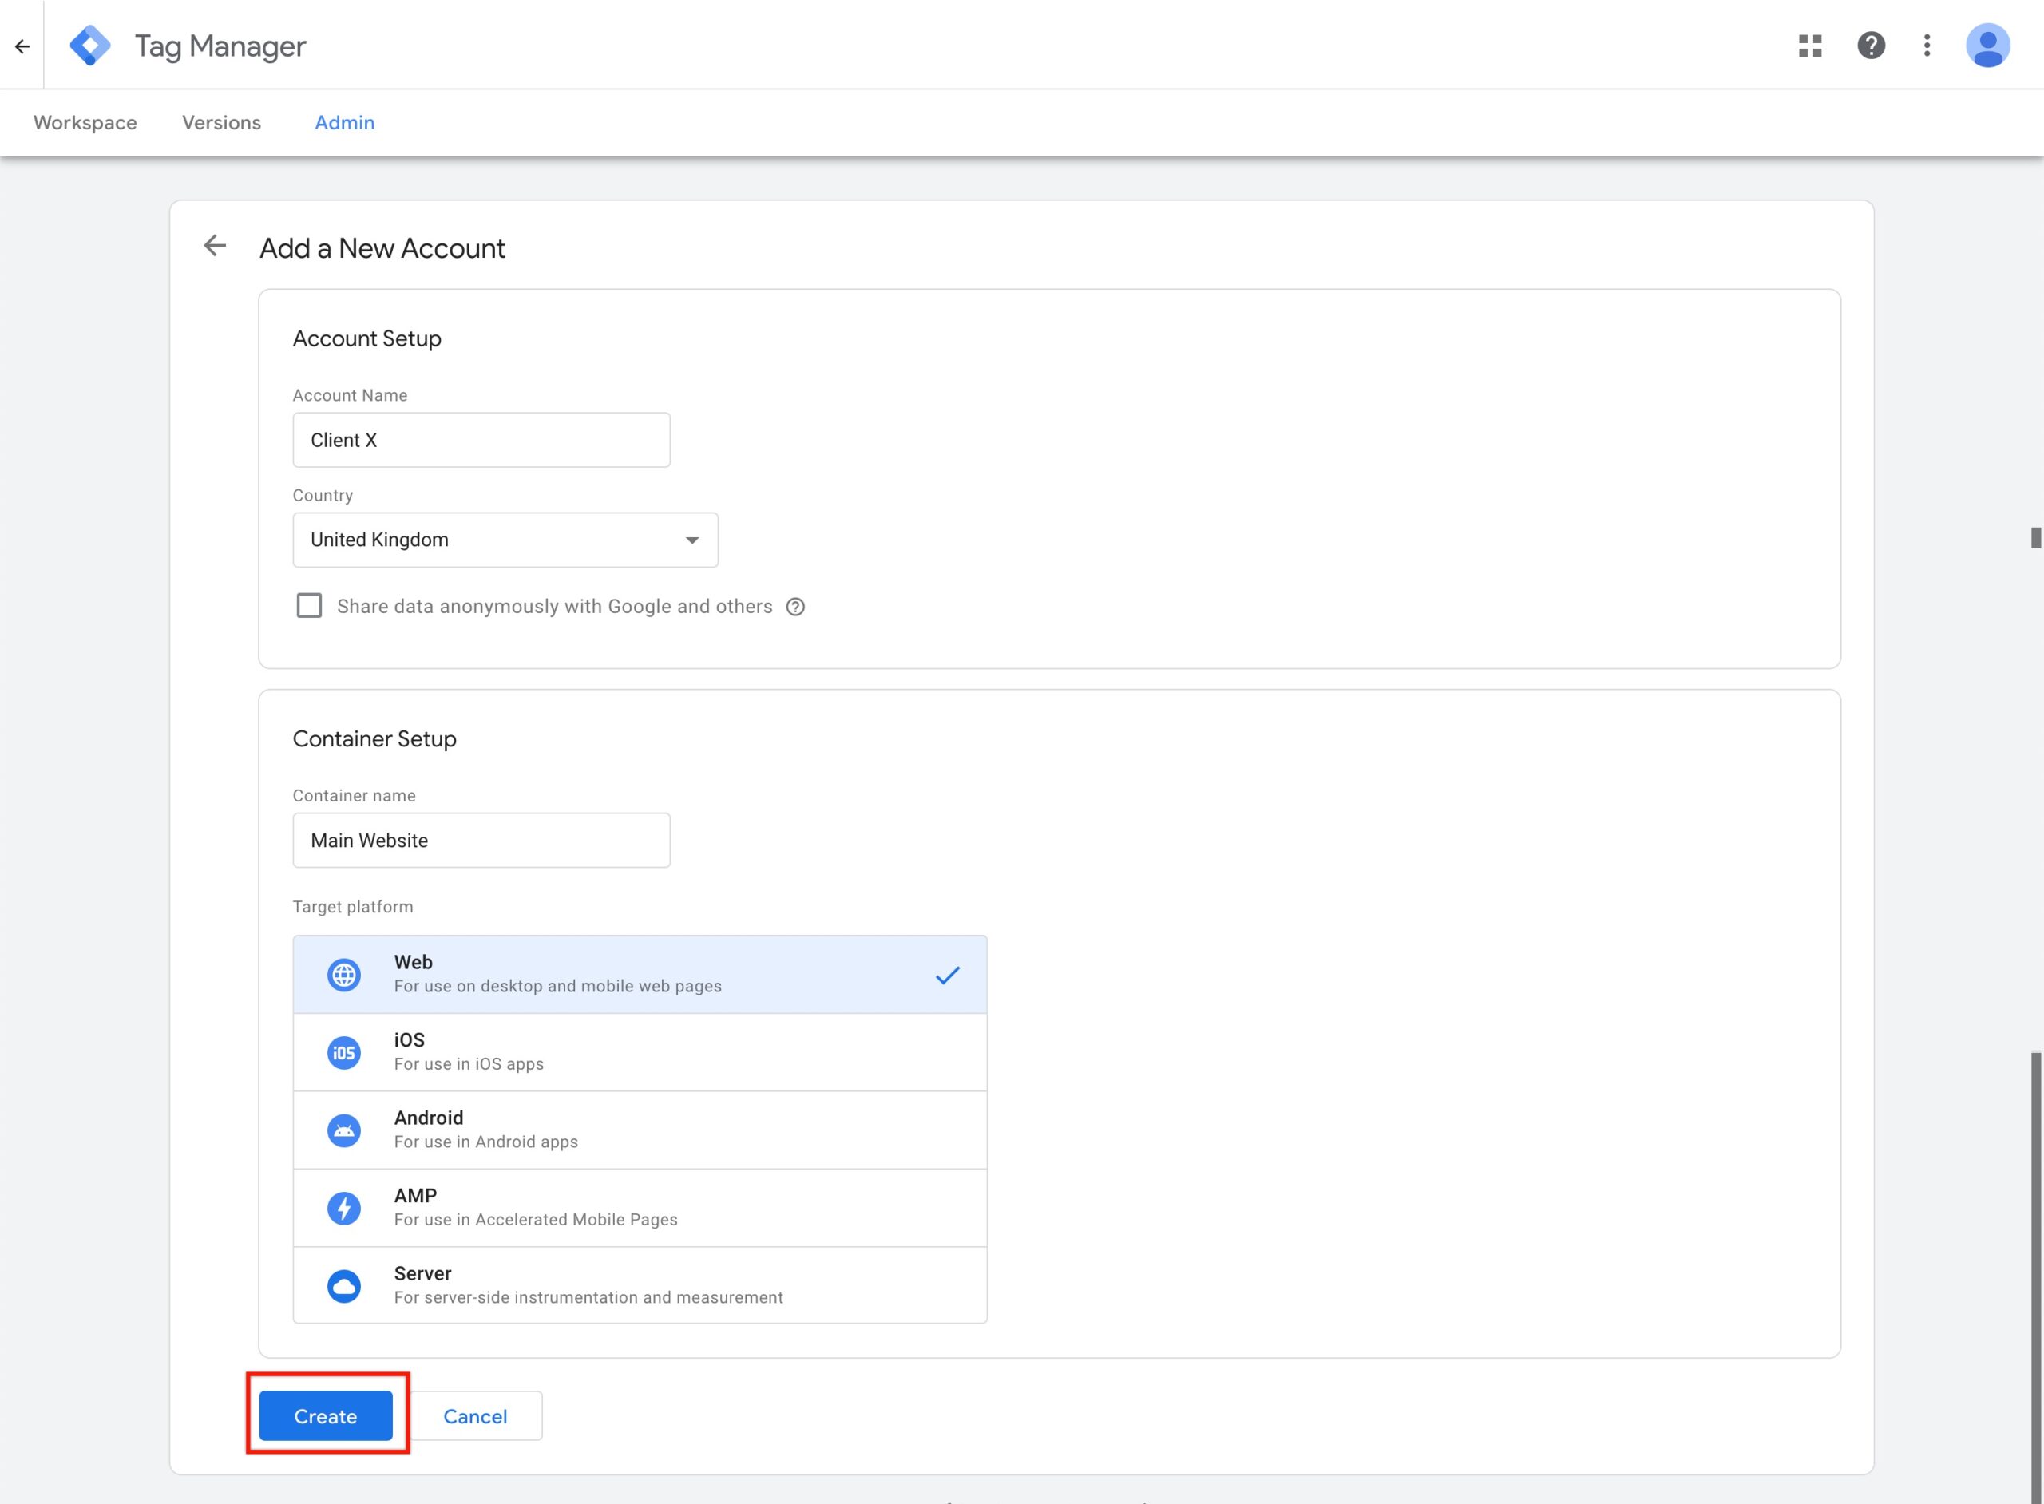Open the help center icon

pyautogui.click(x=1871, y=45)
